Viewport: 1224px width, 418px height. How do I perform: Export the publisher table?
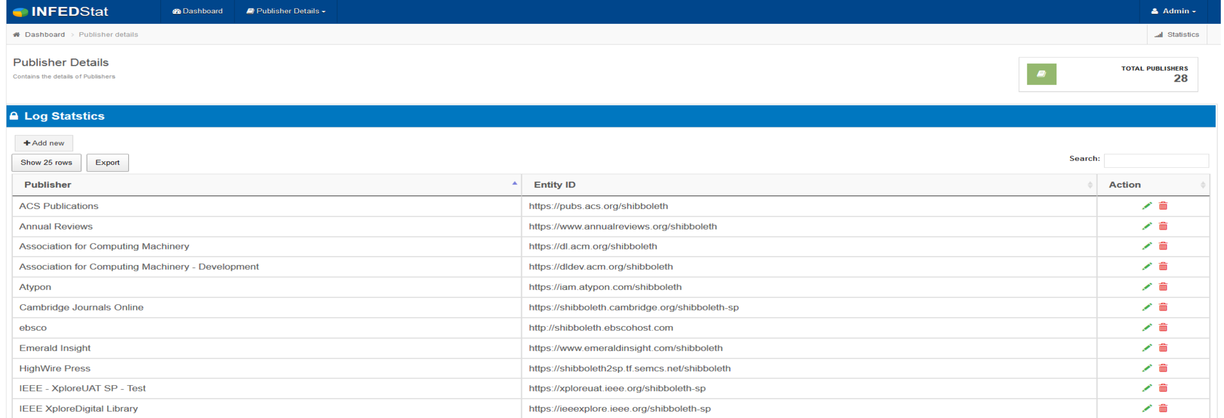coord(108,163)
